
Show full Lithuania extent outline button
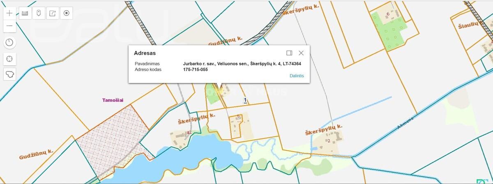click(x=9, y=74)
